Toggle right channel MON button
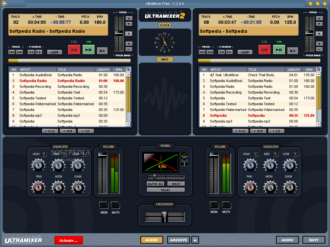 214,205
